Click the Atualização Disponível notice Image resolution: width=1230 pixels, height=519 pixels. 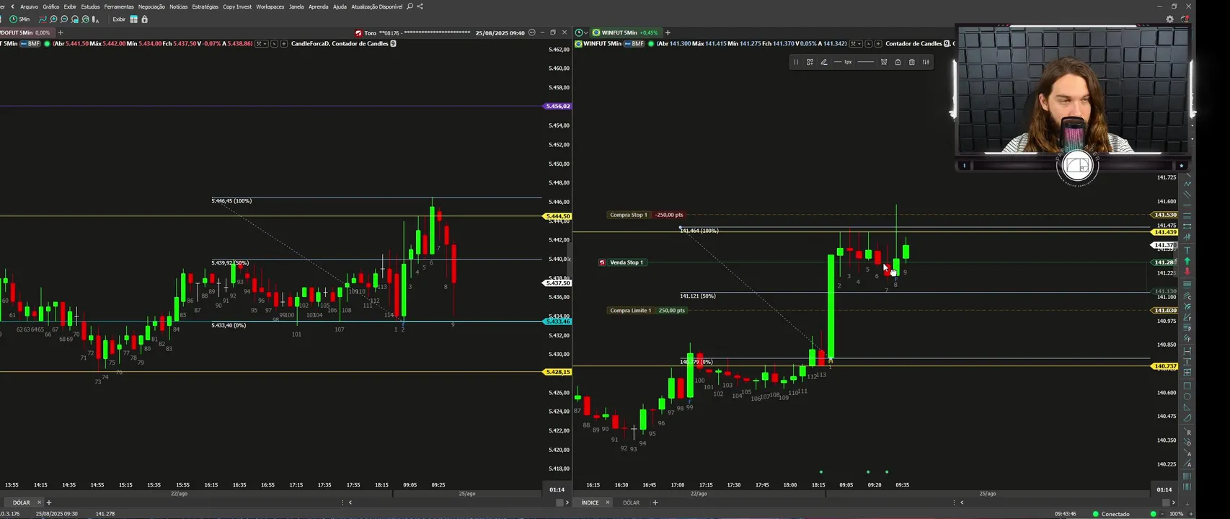coord(376,6)
